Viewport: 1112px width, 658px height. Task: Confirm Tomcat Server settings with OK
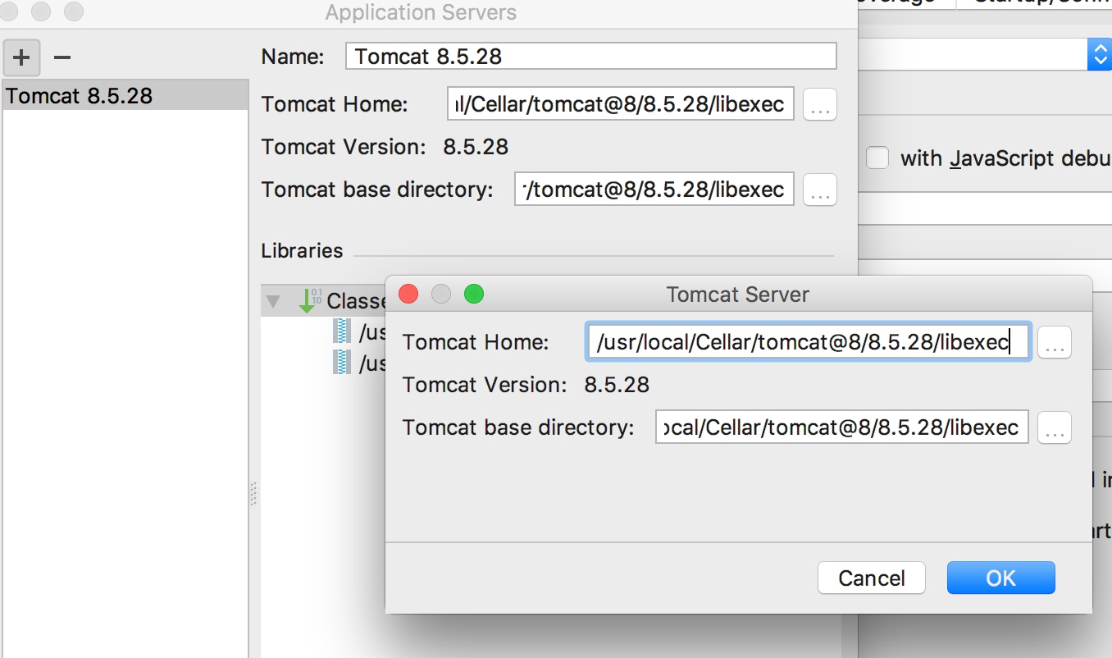click(1001, 578)
